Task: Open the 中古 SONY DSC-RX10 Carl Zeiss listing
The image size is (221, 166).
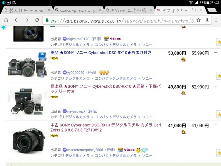Action: 106,128
